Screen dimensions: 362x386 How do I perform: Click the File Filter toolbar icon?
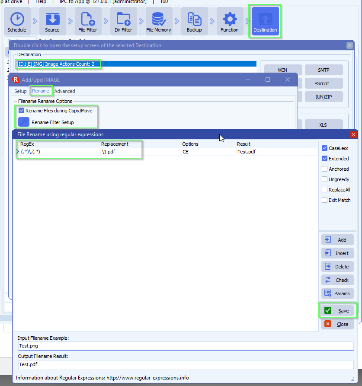[88, 21]
